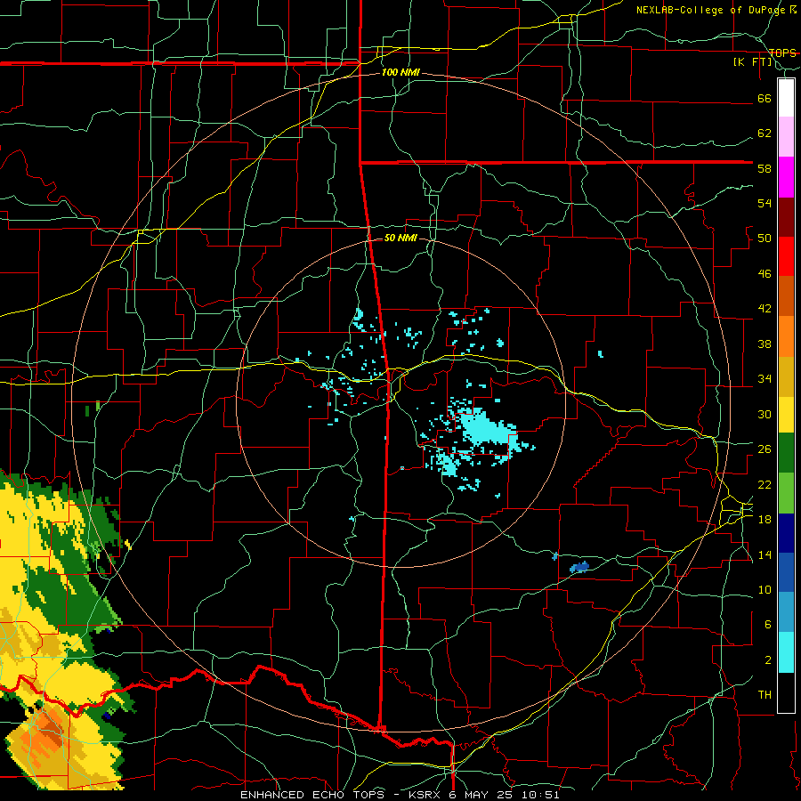Click the TH legend label

point(765,694)
